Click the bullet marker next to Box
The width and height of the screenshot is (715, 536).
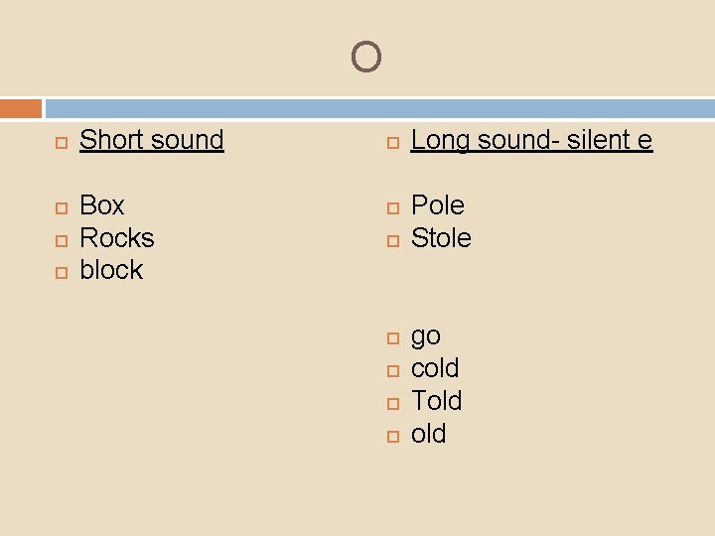[x=61, y=207]
